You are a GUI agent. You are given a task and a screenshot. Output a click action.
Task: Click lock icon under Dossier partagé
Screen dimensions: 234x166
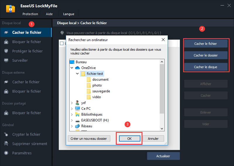point(6,113)
